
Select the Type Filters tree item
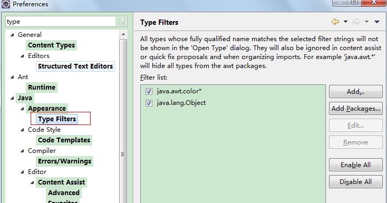coord(57,119)
